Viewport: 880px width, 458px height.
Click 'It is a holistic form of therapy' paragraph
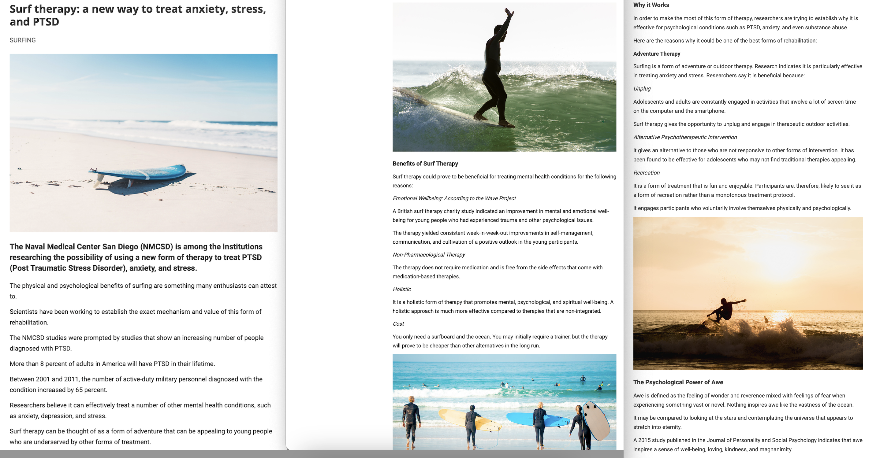pyautogui.click(x=503, y=306)
